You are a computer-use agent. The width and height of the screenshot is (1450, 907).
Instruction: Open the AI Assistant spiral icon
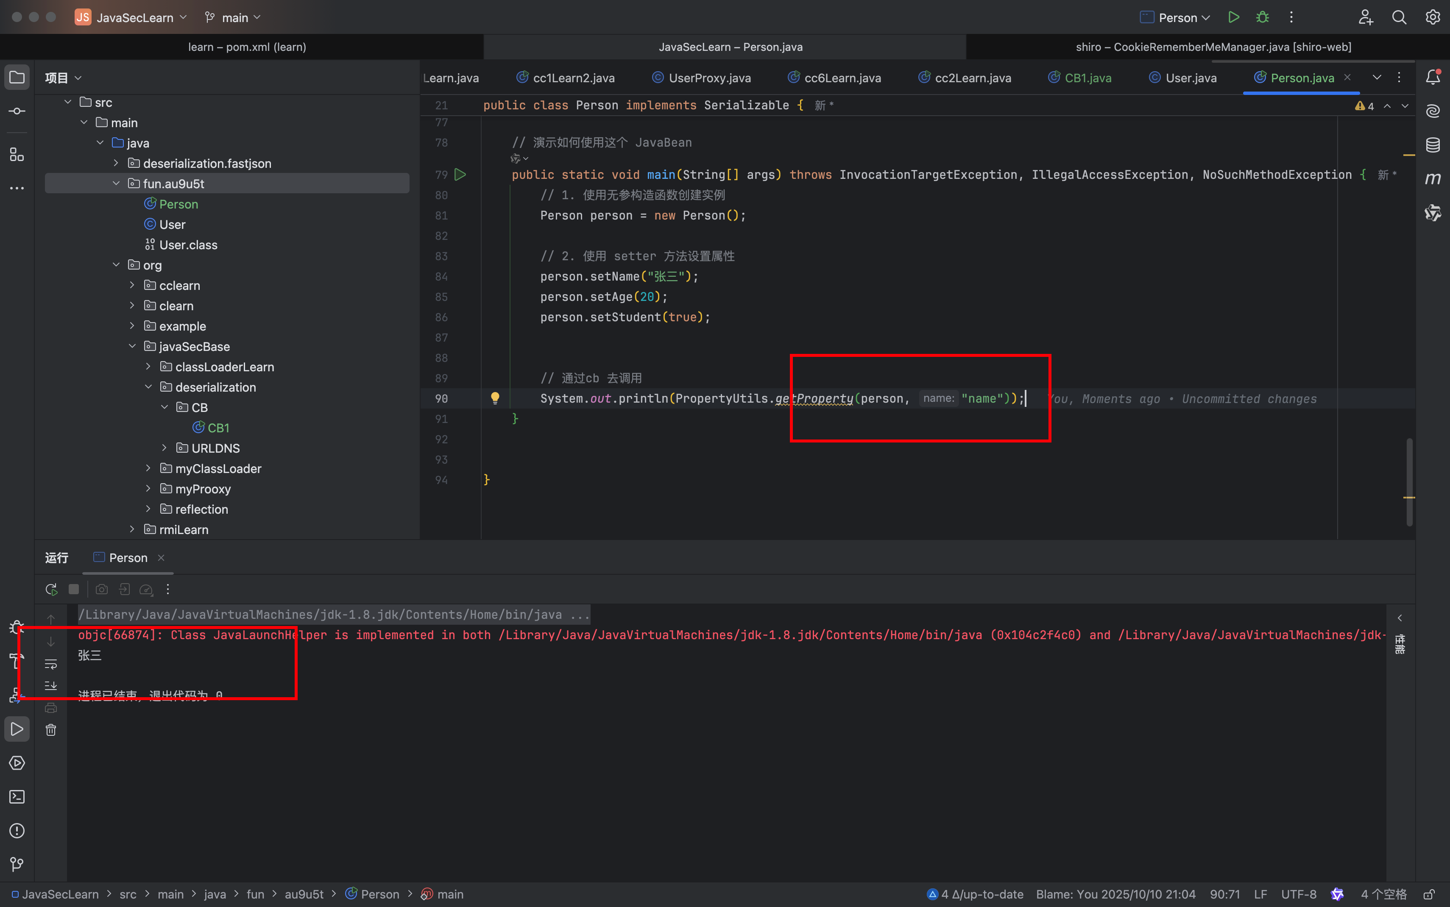tap(1433, 111)
